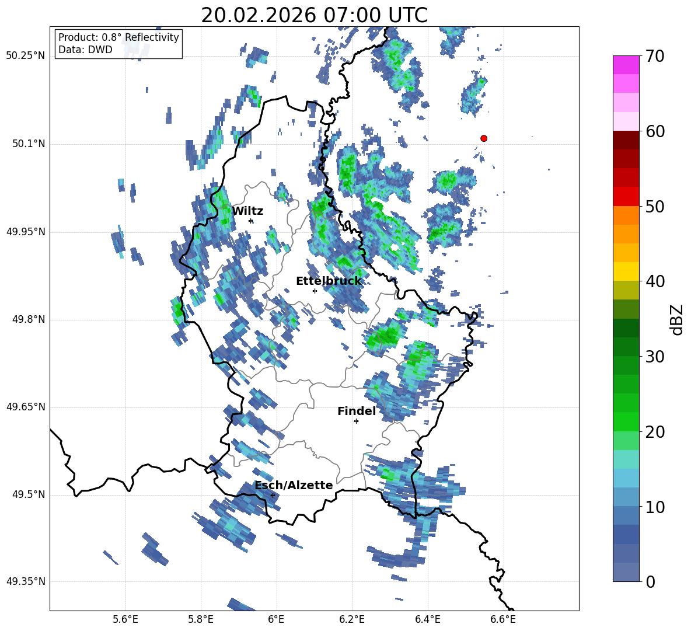
Task: Click the 50.1°N latitude label
Action: 29,144
